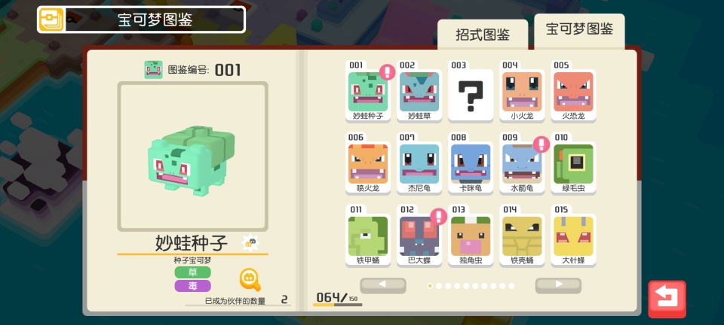This screenshot has width=724, height=325.
Task: Jump to the last page dot
Action: [511, 286]
